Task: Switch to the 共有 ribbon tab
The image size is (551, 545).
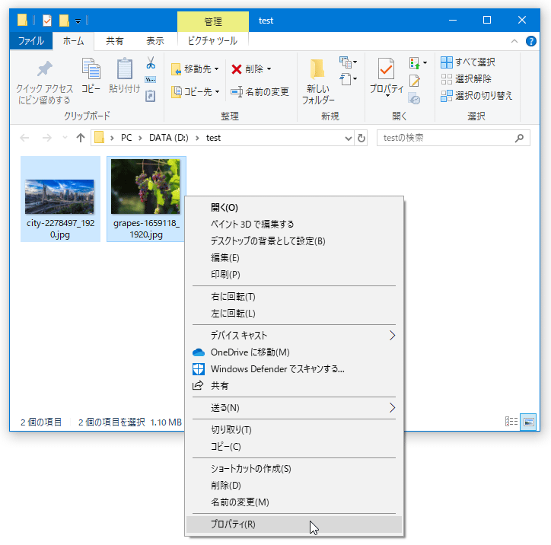Action: click(115, 41)
